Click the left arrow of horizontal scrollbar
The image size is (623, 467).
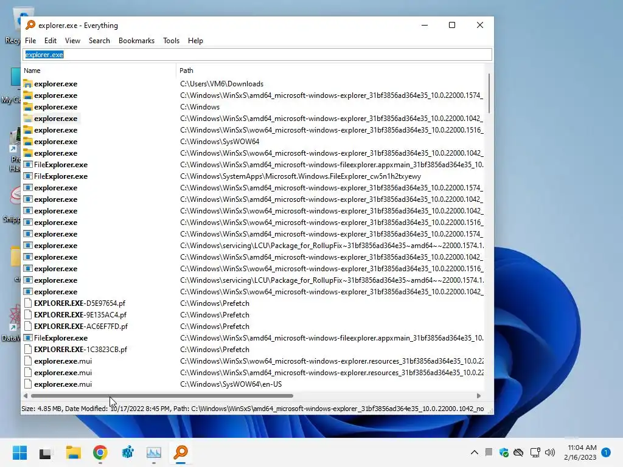[x=26, y=395]
